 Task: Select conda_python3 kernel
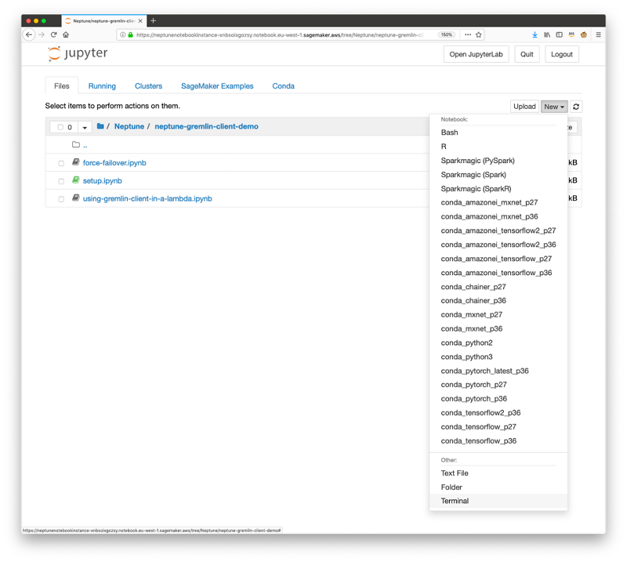click(x=498, y=357)
